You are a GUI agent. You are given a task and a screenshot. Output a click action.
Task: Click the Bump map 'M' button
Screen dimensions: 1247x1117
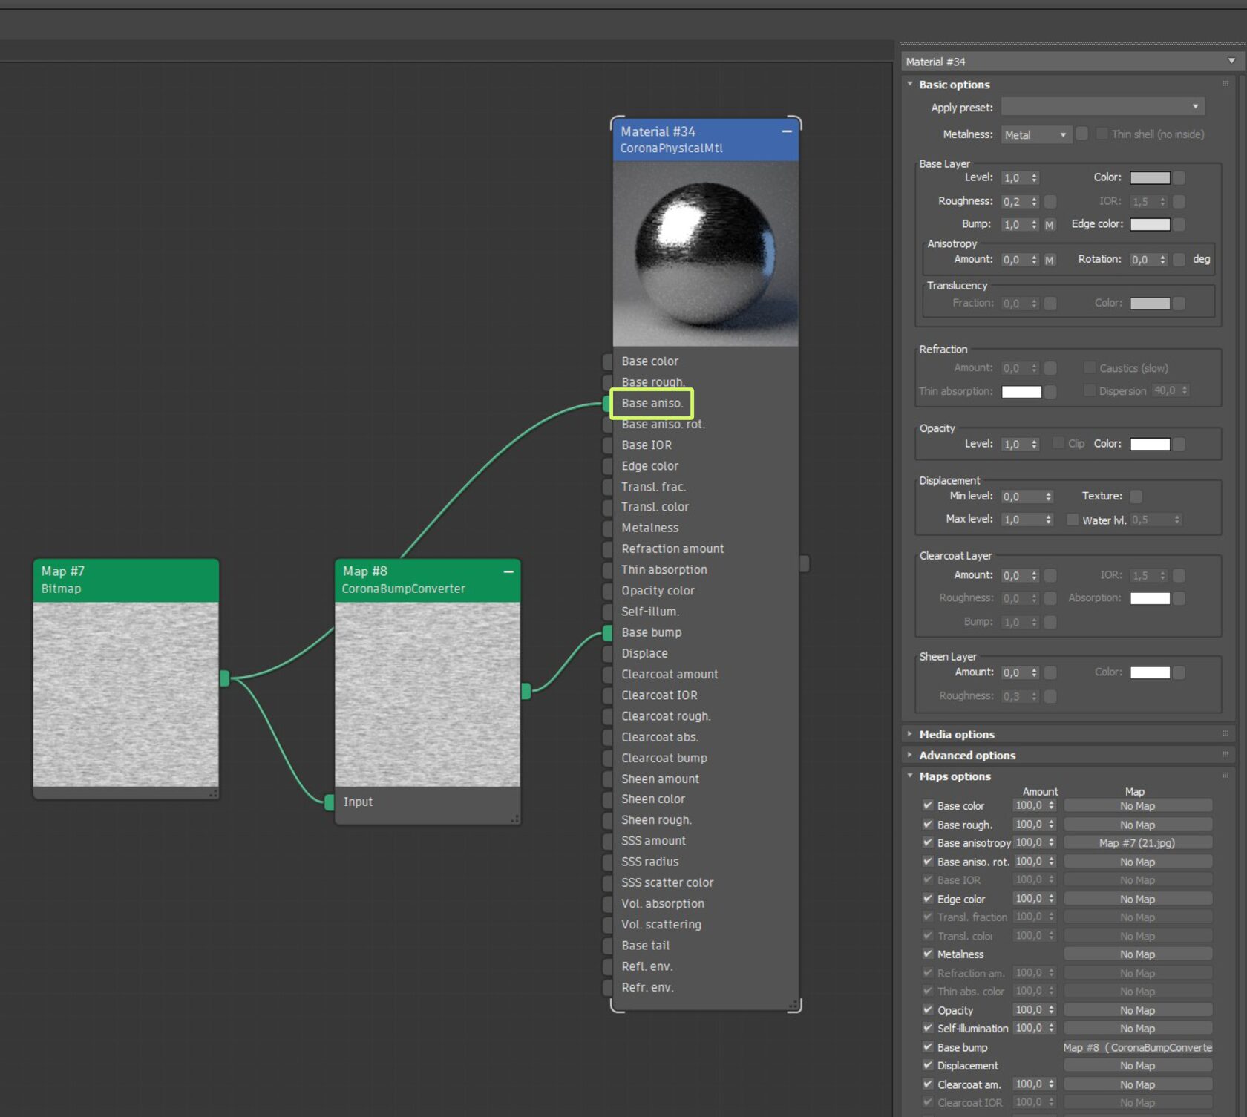tap(1050, 225)
